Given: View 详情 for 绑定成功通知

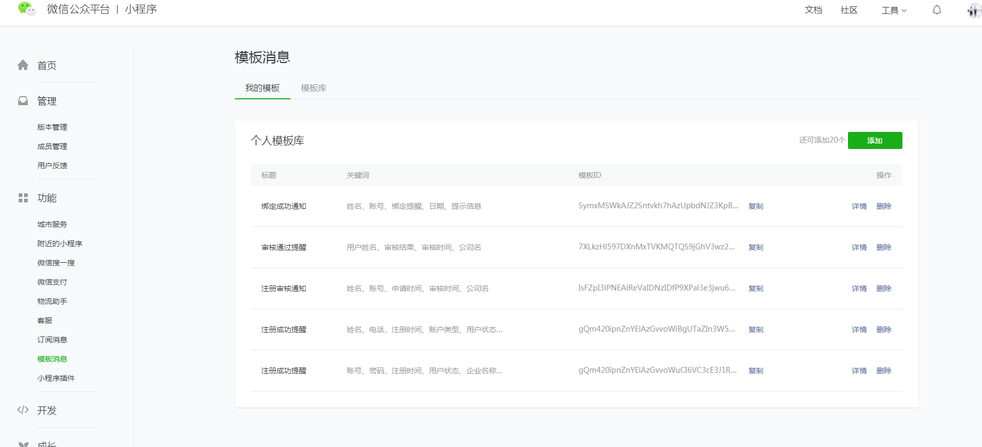Looking at the screenshot, I should pos(859,206).
